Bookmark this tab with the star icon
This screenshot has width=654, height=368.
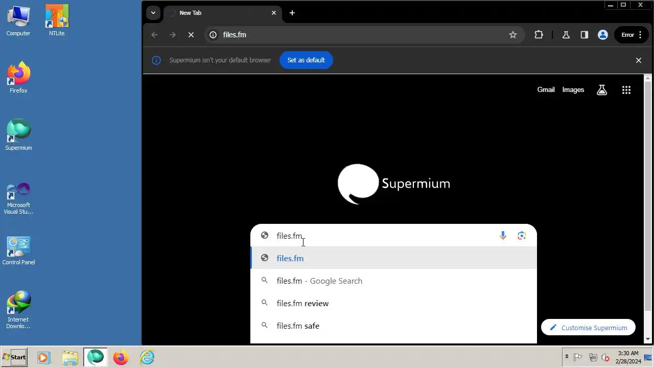click(513, 35)
